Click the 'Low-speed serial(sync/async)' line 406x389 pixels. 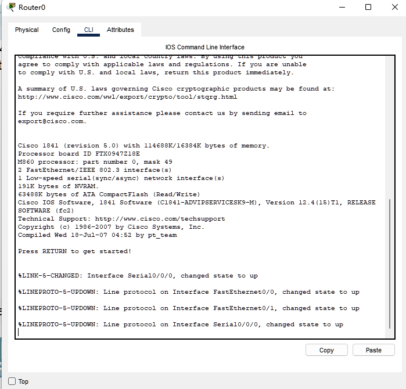(121, 178)
